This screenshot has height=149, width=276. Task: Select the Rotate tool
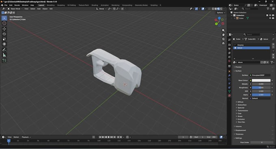(4, 34)
